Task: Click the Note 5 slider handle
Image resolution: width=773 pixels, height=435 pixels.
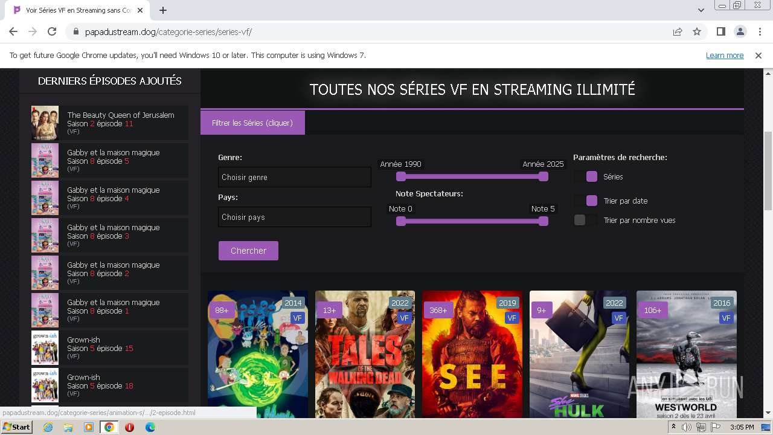Action: click(544, 221)
